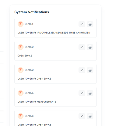Mark the A801 movable island notification as resolved
Image resolution: width=120 pixels, height=135 pixels.
(x=82, y=24)
